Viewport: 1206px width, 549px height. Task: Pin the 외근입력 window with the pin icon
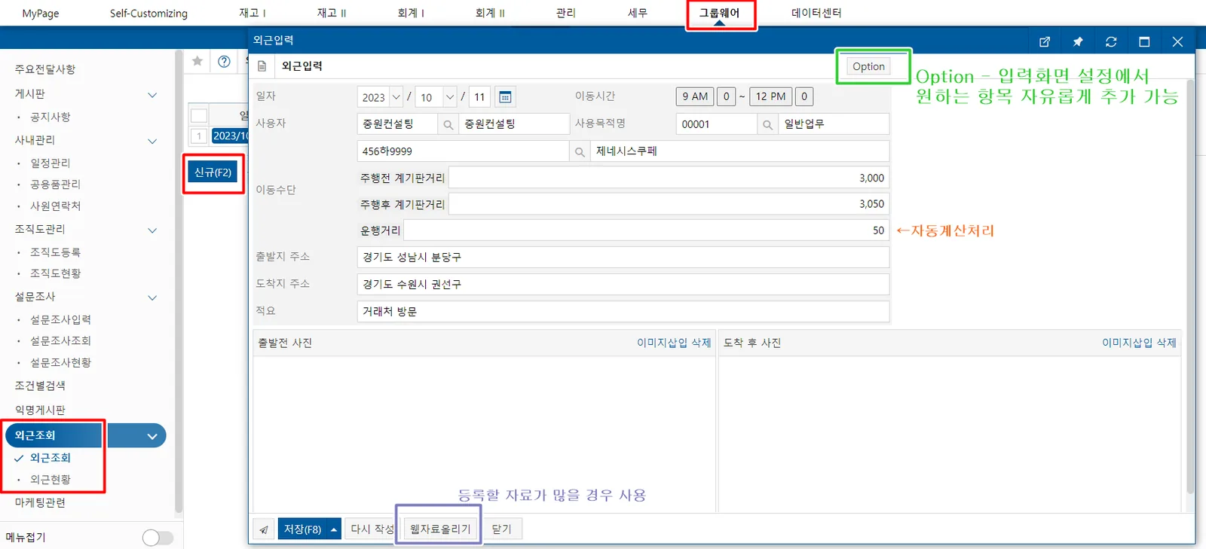(1078, 42)
